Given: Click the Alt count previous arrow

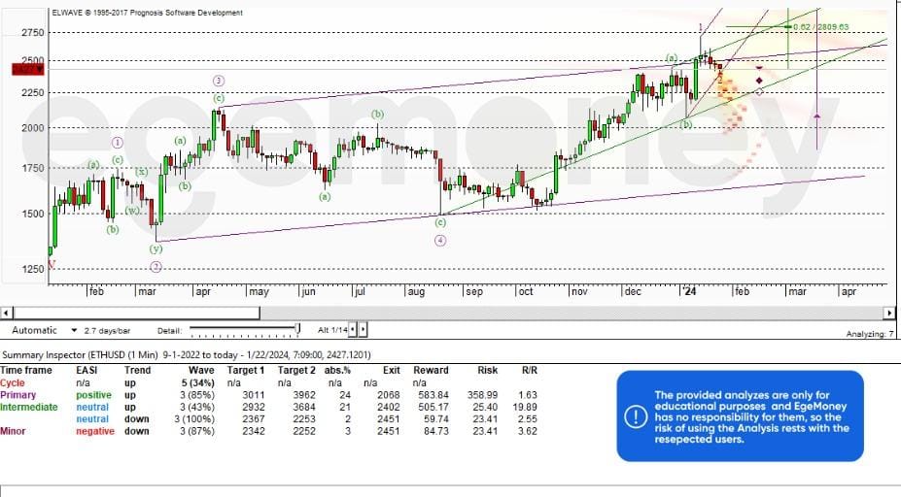Looking at the screenshot, I should [x=352, y=331].
